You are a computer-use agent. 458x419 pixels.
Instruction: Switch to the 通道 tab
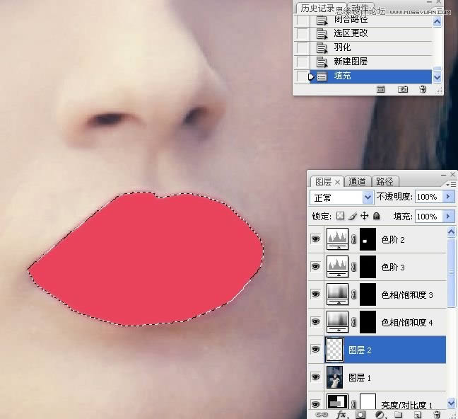[358, 181]
